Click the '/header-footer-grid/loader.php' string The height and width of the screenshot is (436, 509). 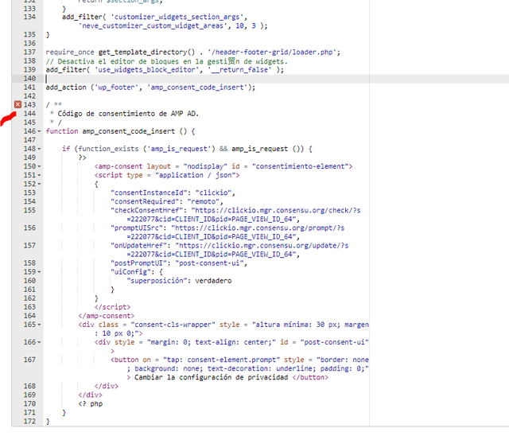(272, 53)
